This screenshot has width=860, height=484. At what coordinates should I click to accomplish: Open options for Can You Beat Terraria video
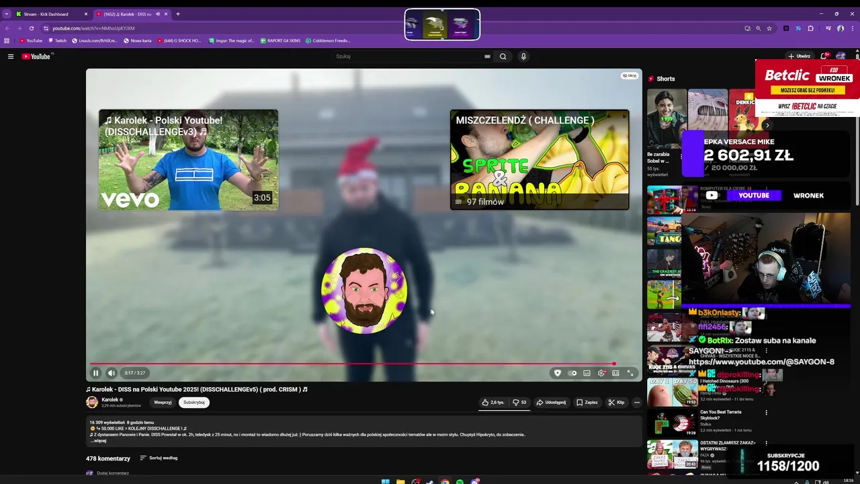(766, 412)
